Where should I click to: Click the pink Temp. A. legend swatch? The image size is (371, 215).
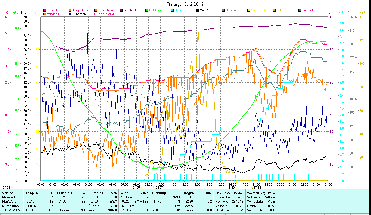(x=45, y=10)
